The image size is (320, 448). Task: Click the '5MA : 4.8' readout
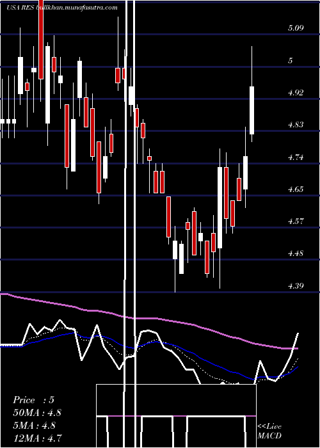35,425
